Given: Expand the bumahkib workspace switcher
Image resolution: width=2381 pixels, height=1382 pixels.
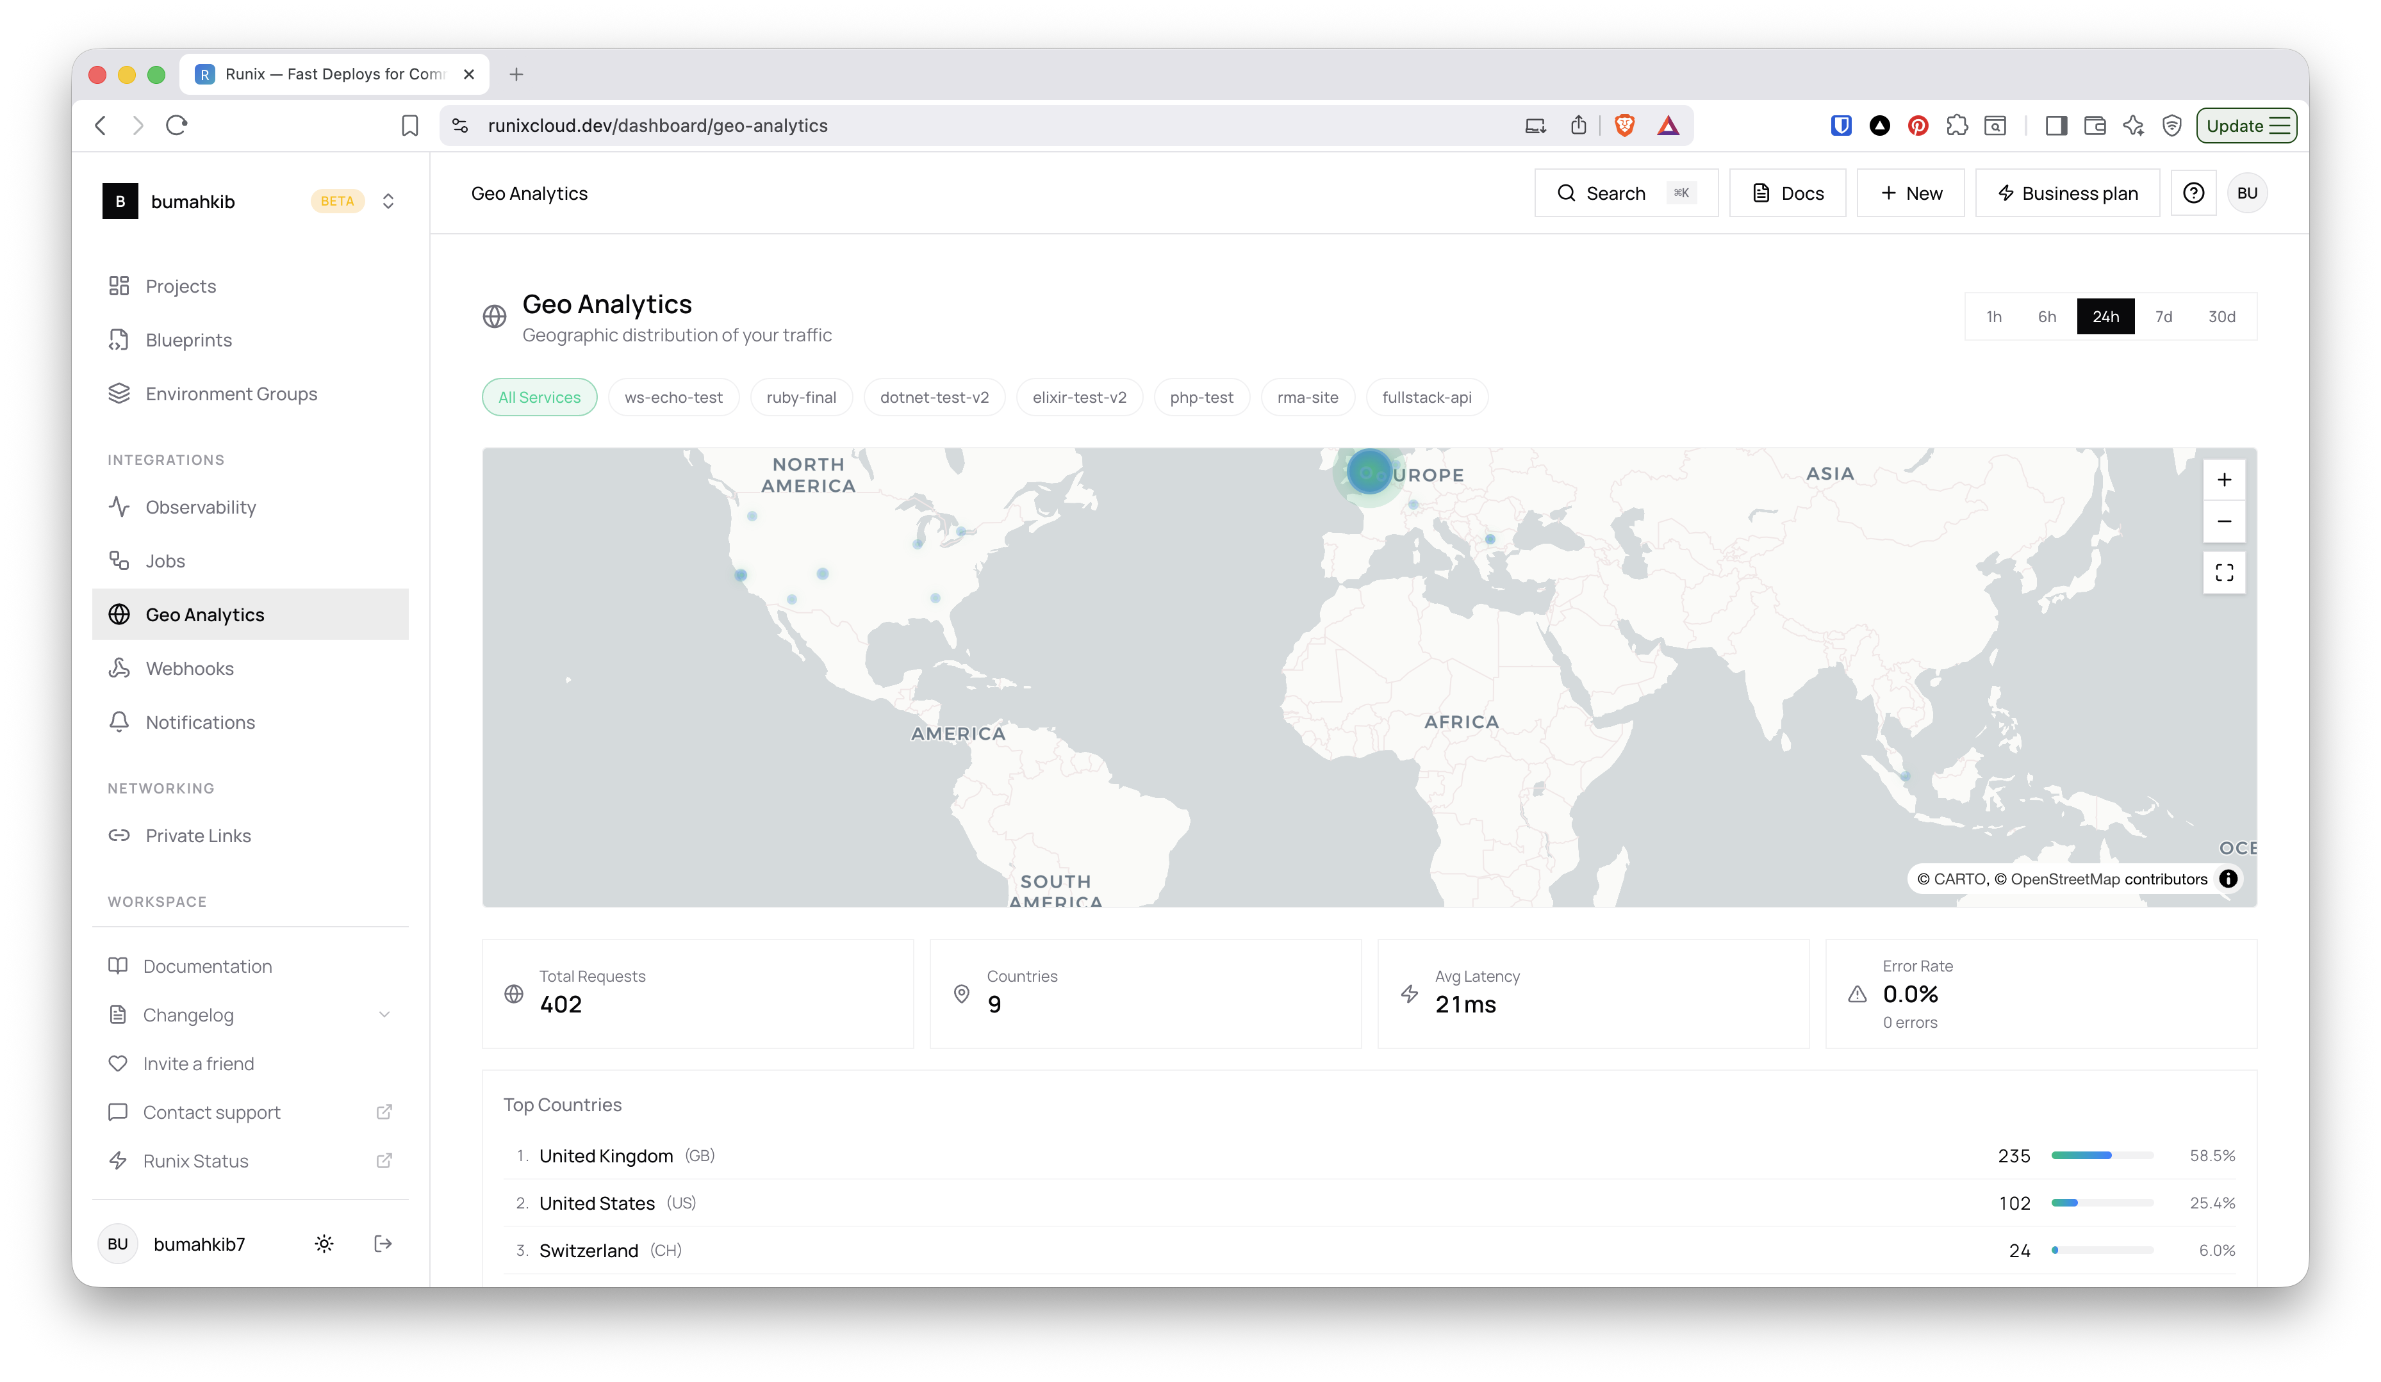Looking at the screenshot, I should click(x=388, y=201).
